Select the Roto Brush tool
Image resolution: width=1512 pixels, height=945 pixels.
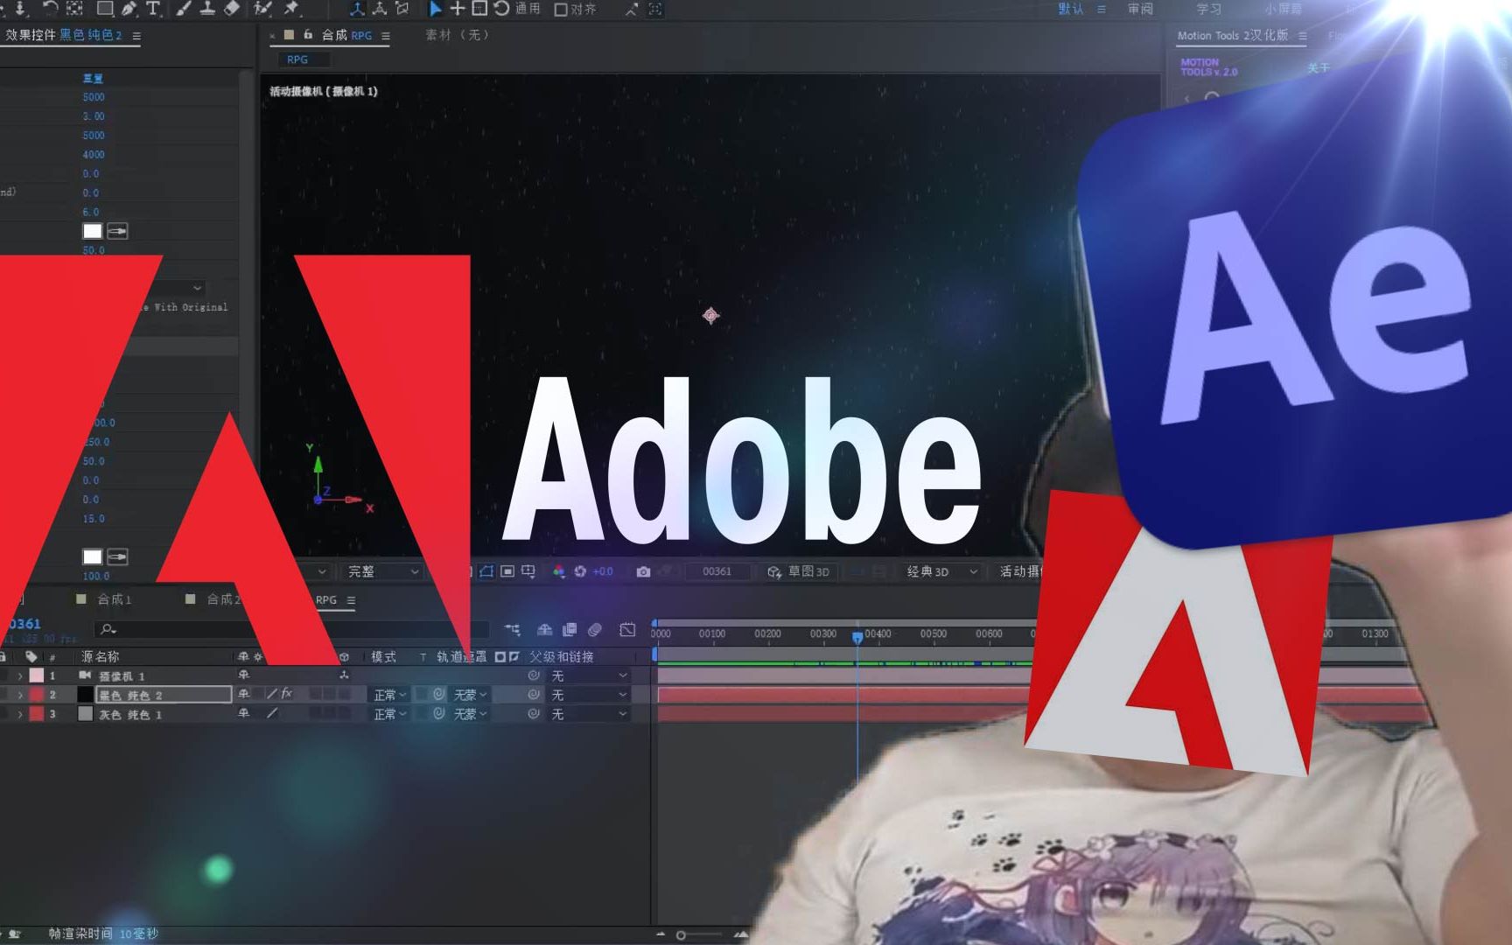(262, 9)
